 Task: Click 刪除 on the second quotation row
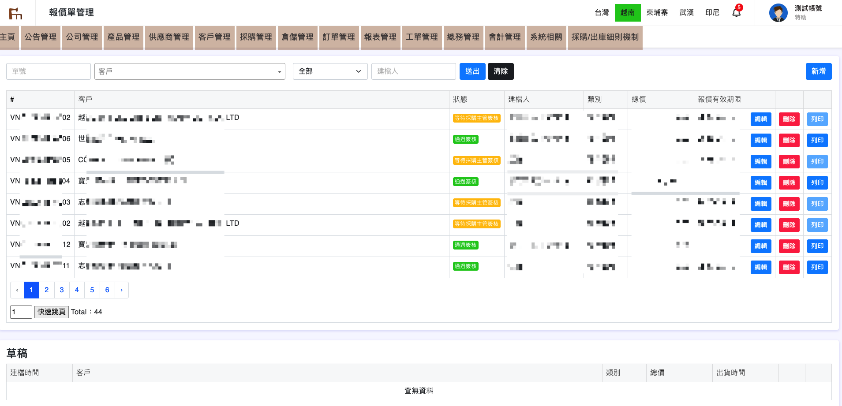tap(789, 140)
